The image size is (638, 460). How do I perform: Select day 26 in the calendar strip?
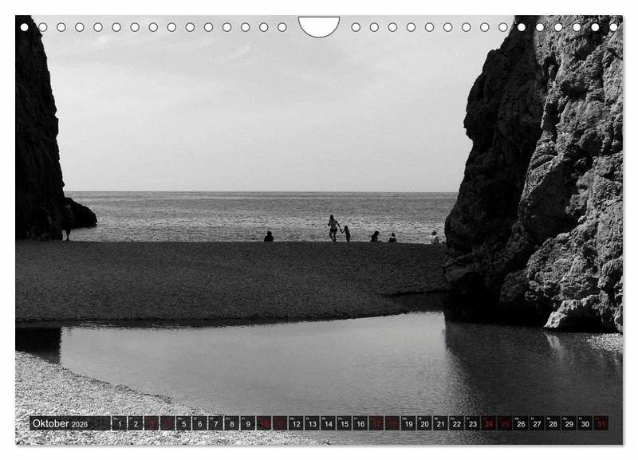521,423
